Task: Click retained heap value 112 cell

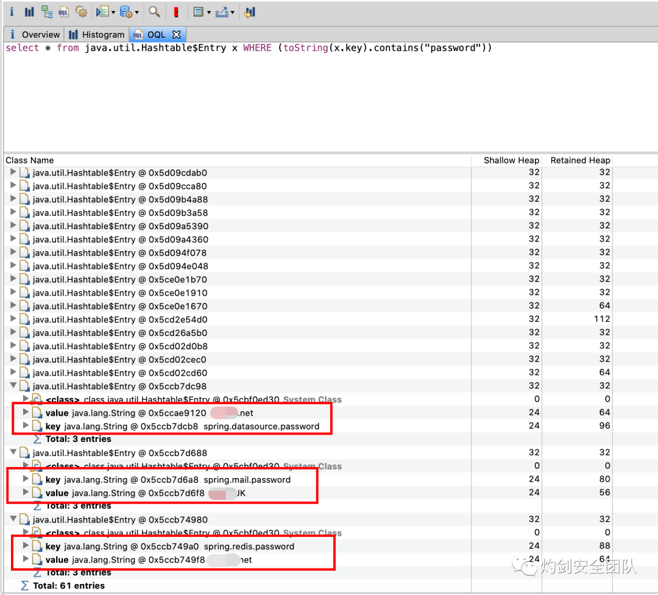Action: click(x=602, y=319)
